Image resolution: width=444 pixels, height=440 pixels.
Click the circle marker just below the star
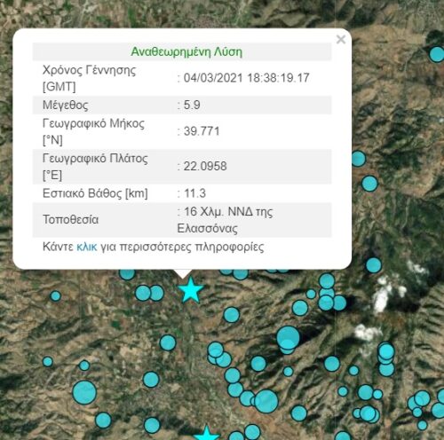click(232, 315)
